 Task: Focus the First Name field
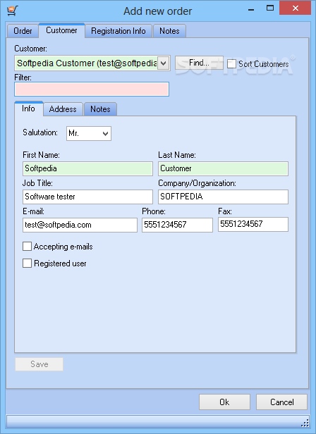(87, 168)
